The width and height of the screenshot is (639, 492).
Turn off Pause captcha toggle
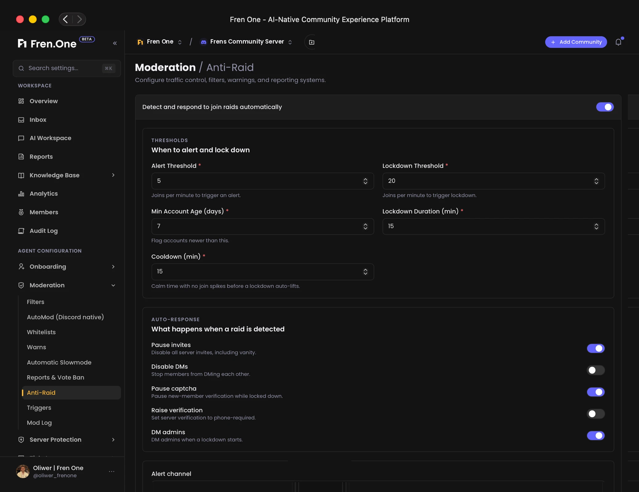595,392
